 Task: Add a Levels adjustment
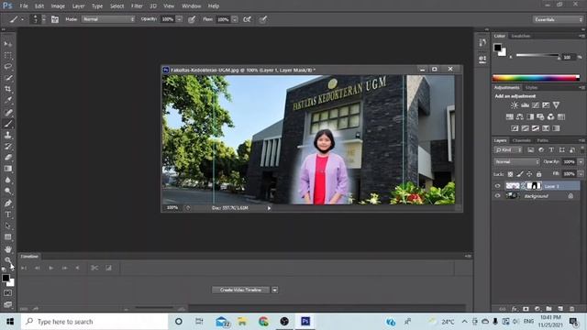coord(526,105)
